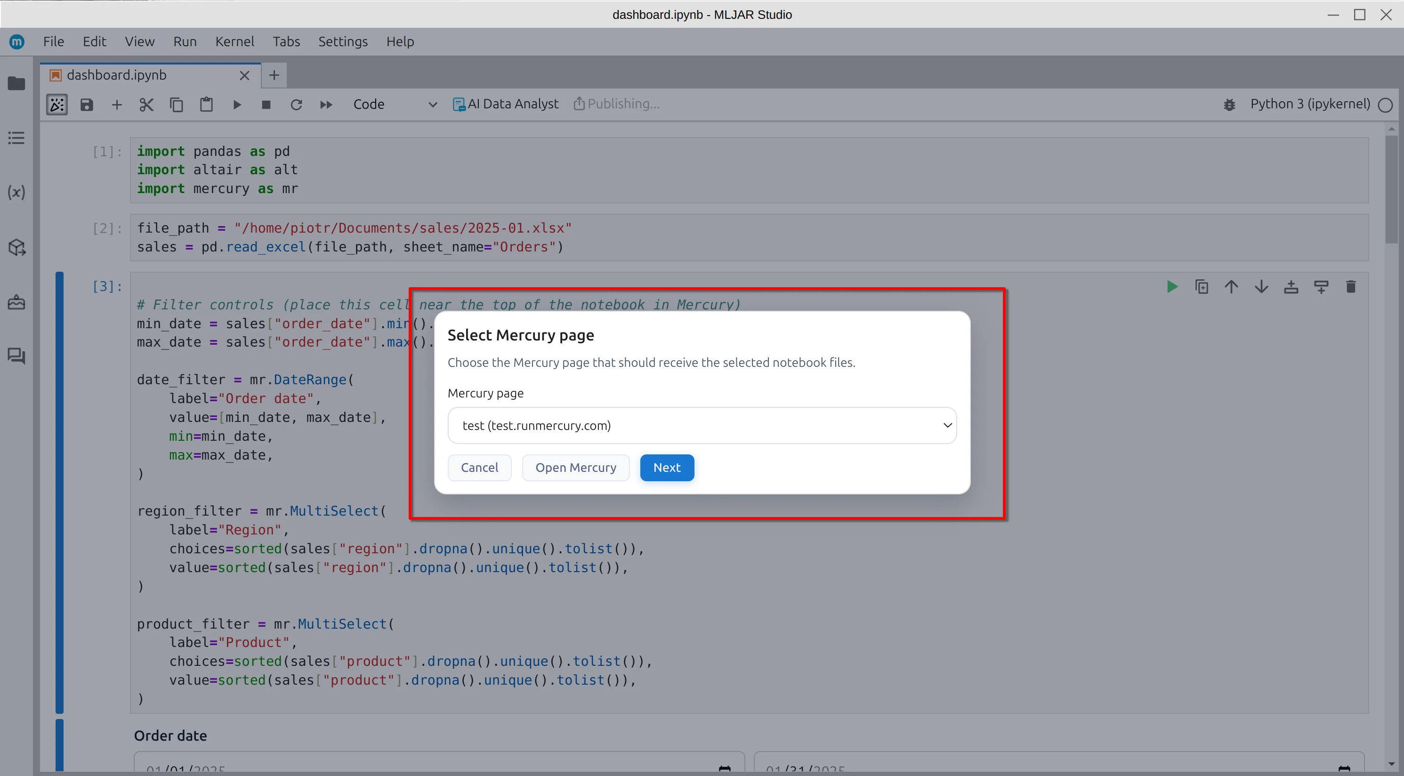This screenshot has width=1404, height=776.
Task: Click the region_filter MultiSelect code line
Action: click(x=262, y=511)
